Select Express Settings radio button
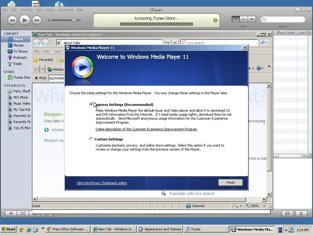This screenshot has height=235, width=313. coord(91,104)
